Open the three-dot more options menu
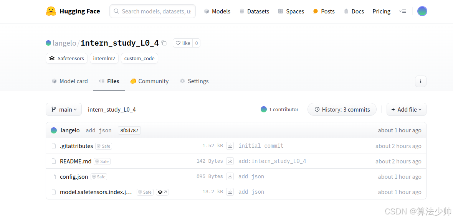Viewport: 453px width, 219px height. coord(421,81)
